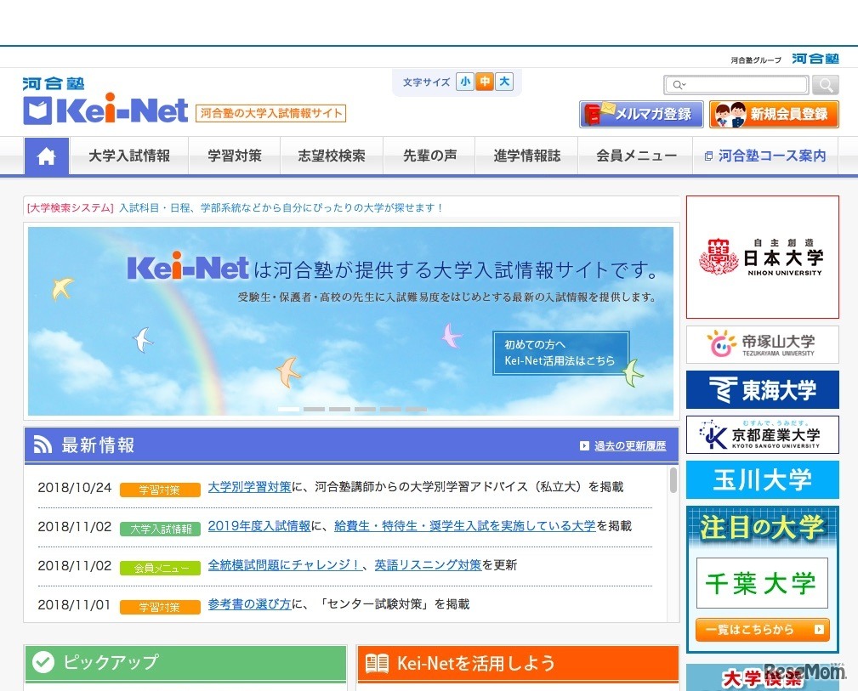Select the 小 font size option
The height and width of the screenshot is (691, 858).
tap(465, 82)
